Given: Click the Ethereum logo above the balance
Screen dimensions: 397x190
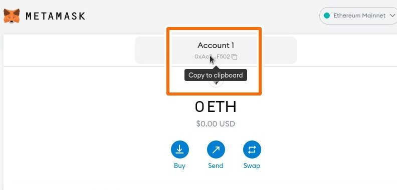Looking at the screenshot, I should coord(216,83).
